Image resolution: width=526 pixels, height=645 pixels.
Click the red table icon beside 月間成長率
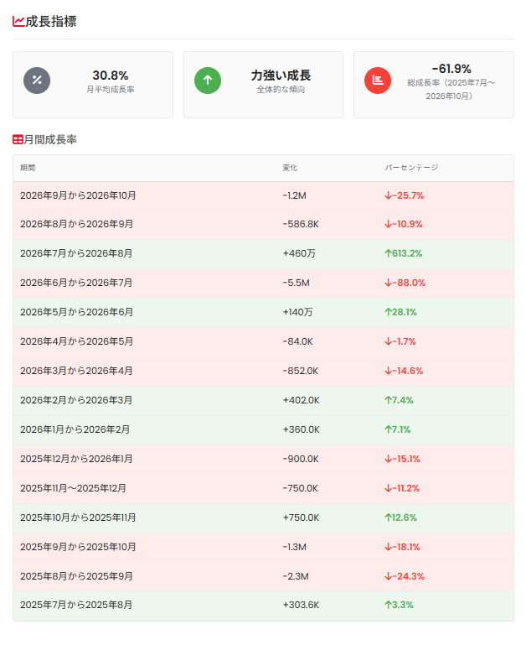(18, 140)
